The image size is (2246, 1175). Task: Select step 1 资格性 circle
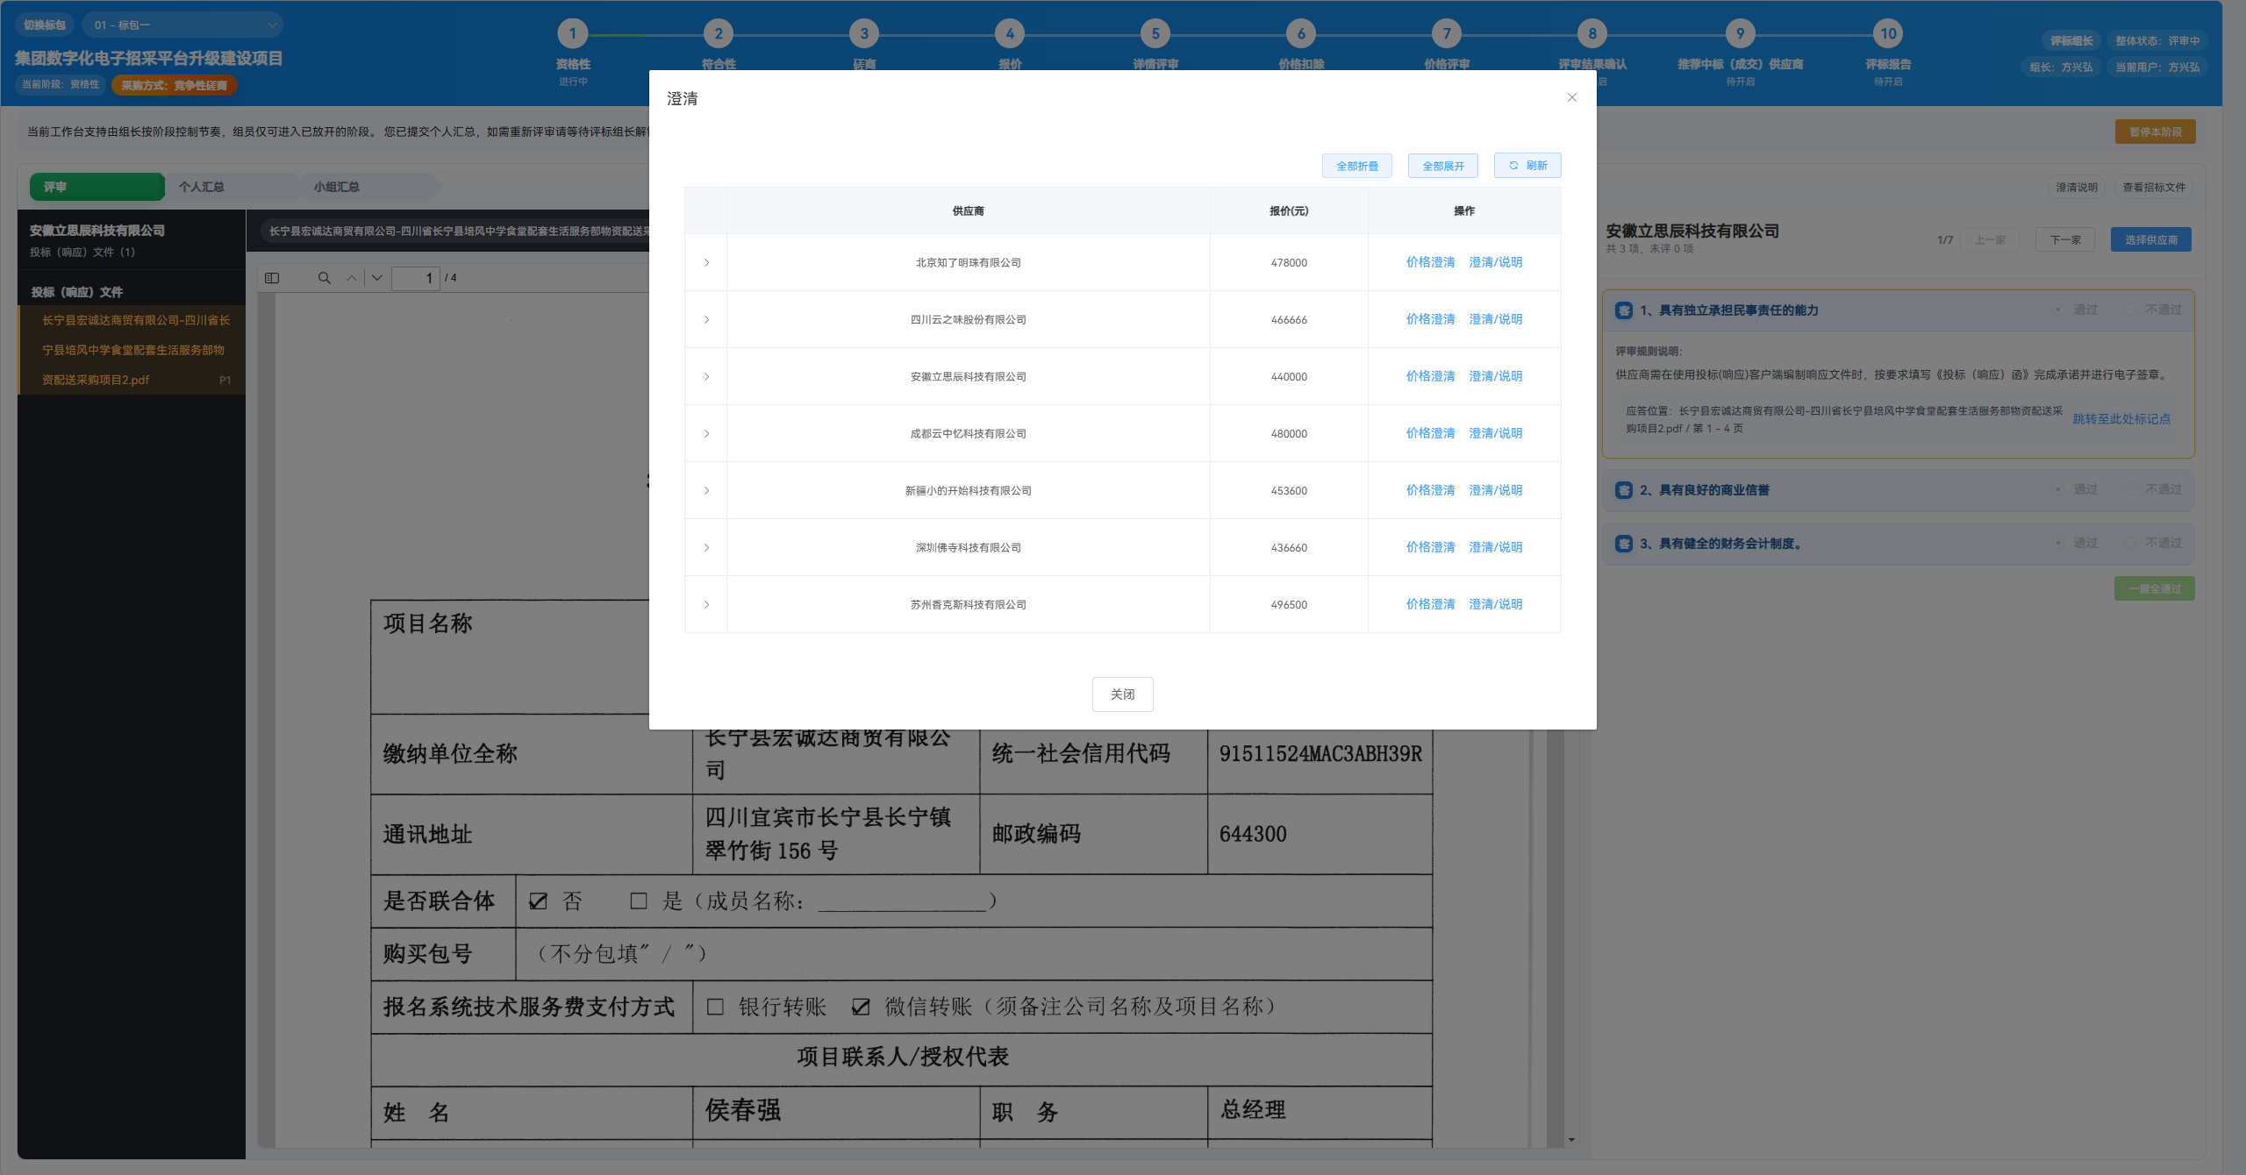tap(573, 34)
